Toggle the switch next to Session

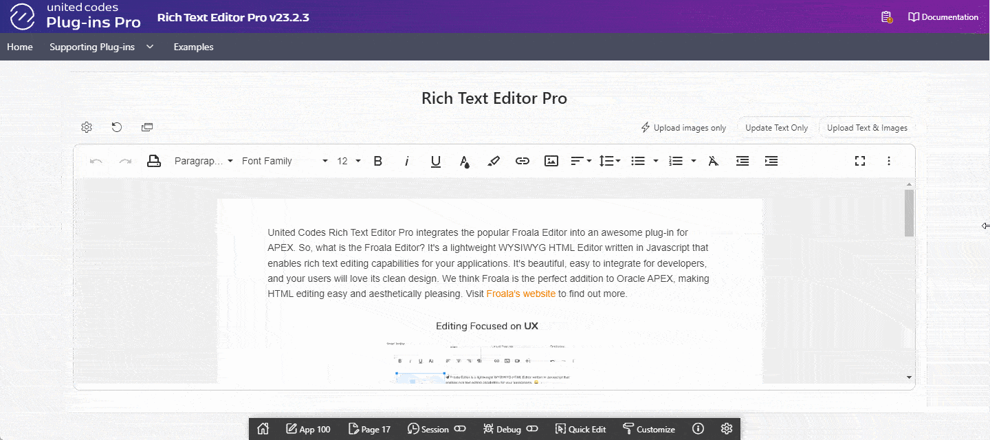pos(460,429)
